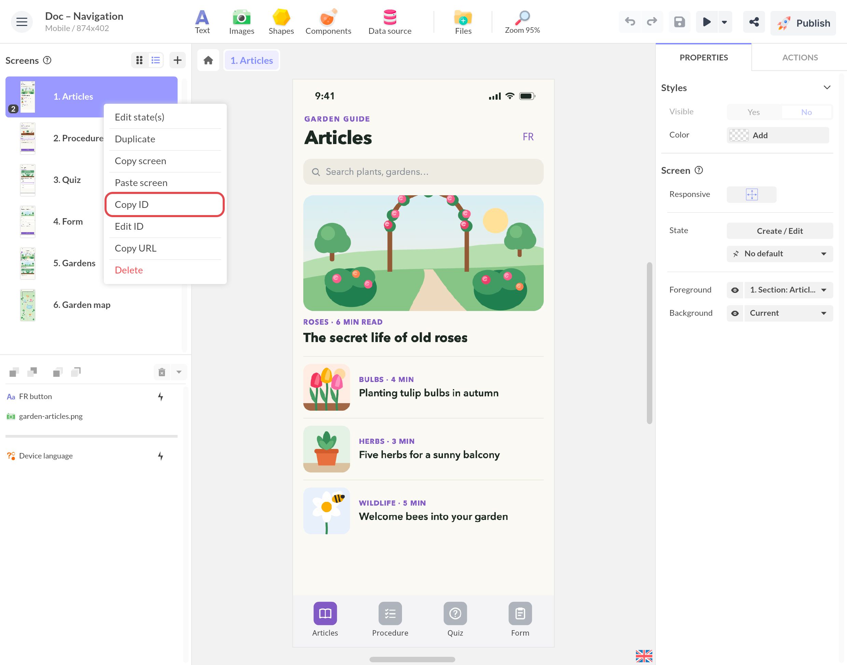Viewport: 847px width, 665px height.
Task: Click the Publish button
Action: click(803, 23)
